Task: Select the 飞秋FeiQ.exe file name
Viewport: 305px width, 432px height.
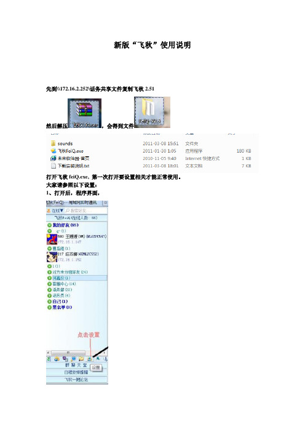Action: pos(71,151)
